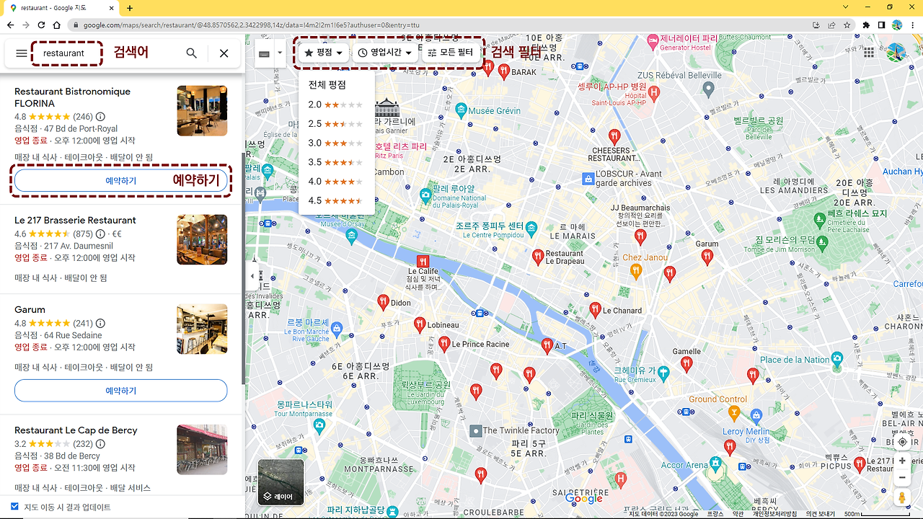Select the Chez Janou orange pin

[x=635, y=270]
